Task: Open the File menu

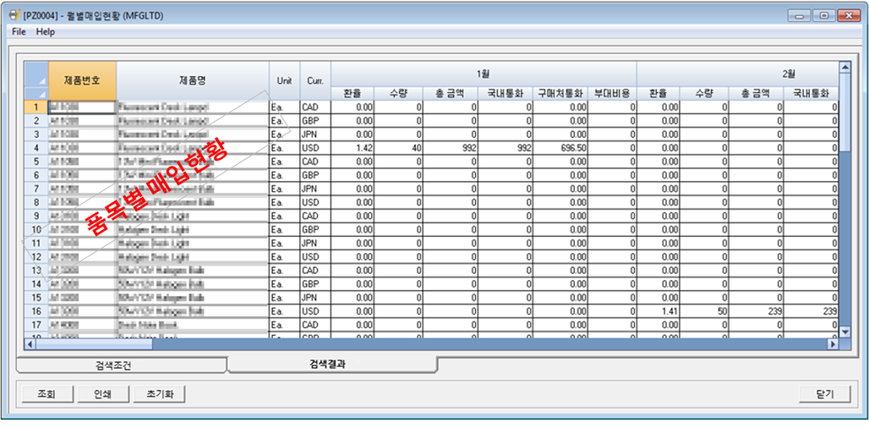Action: pos(19,32)
